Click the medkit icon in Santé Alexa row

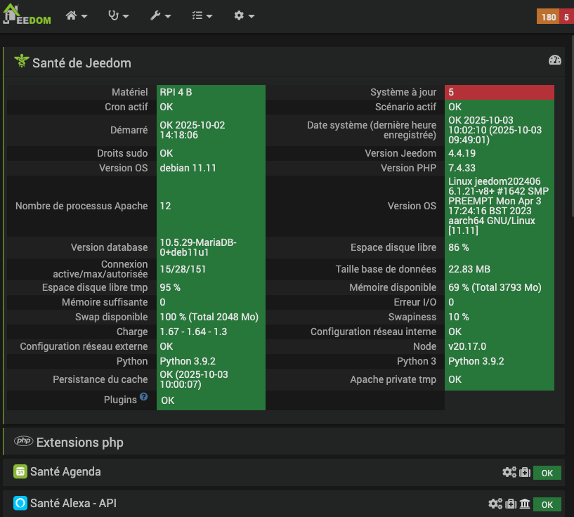coord(511,504)
